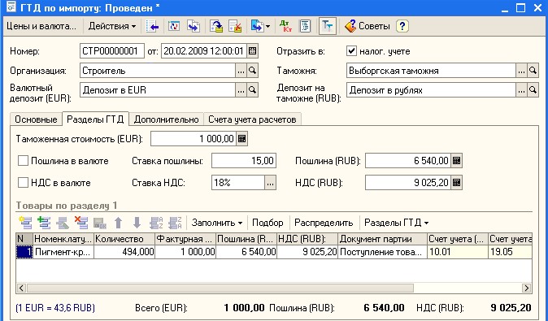Click the repost document toolbar icon

point(174,26)
